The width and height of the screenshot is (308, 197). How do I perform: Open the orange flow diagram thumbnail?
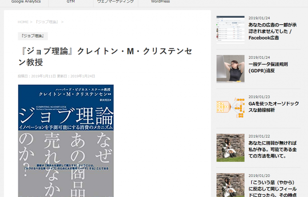230,108
